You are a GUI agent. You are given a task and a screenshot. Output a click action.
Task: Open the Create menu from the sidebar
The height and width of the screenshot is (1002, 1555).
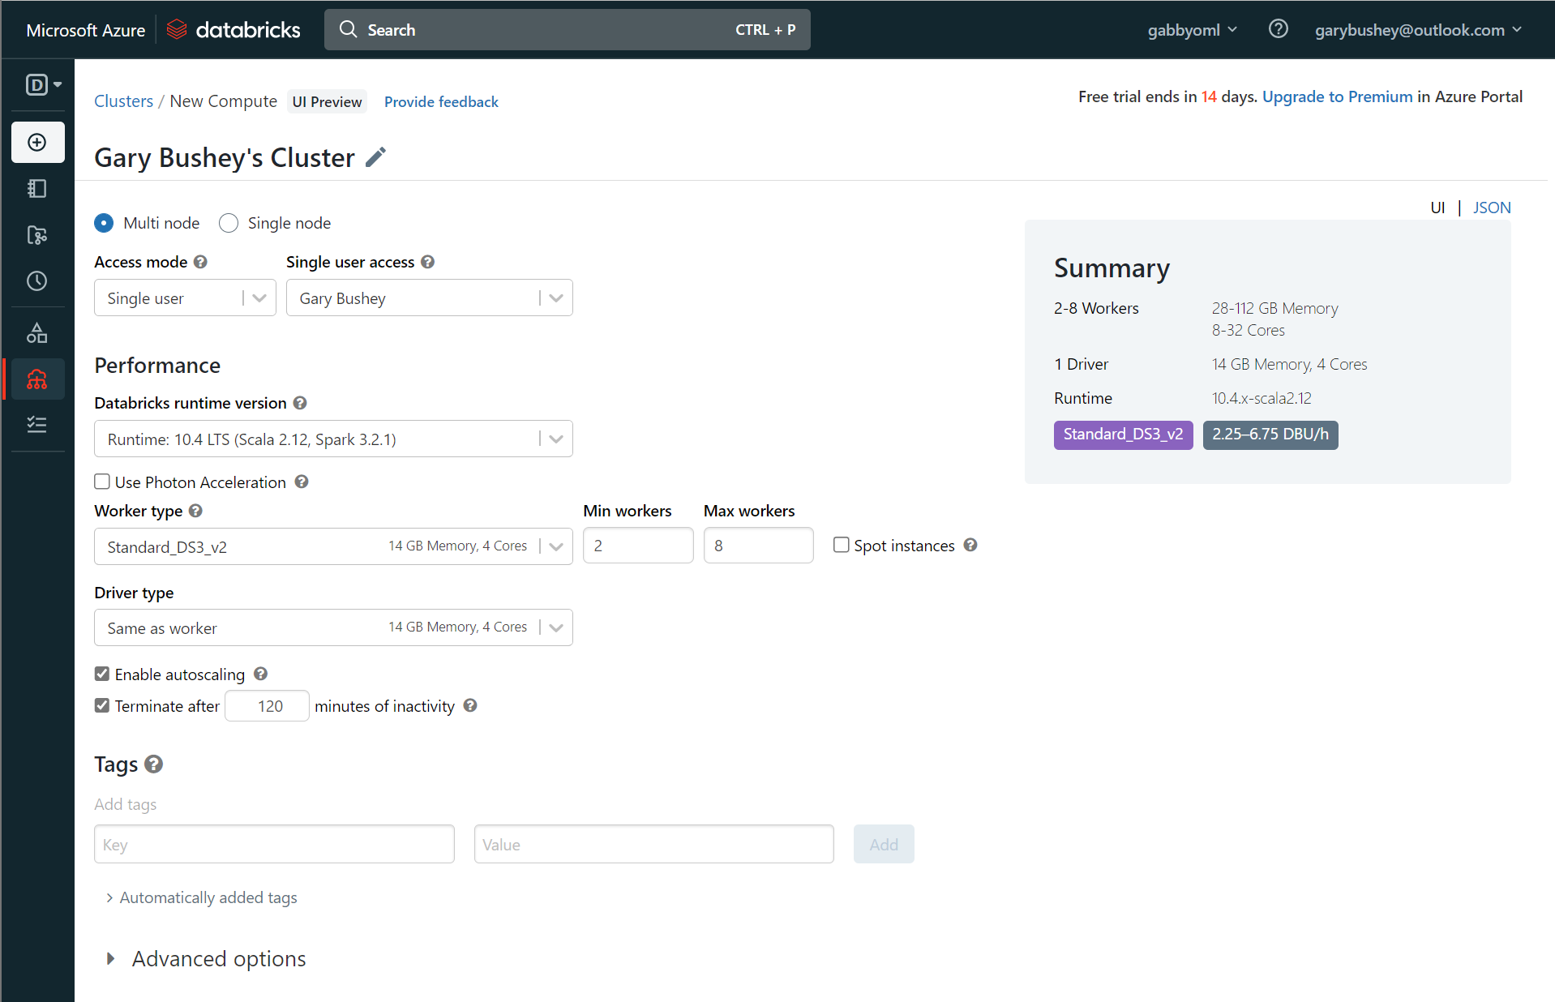click(x=37, y=142)
